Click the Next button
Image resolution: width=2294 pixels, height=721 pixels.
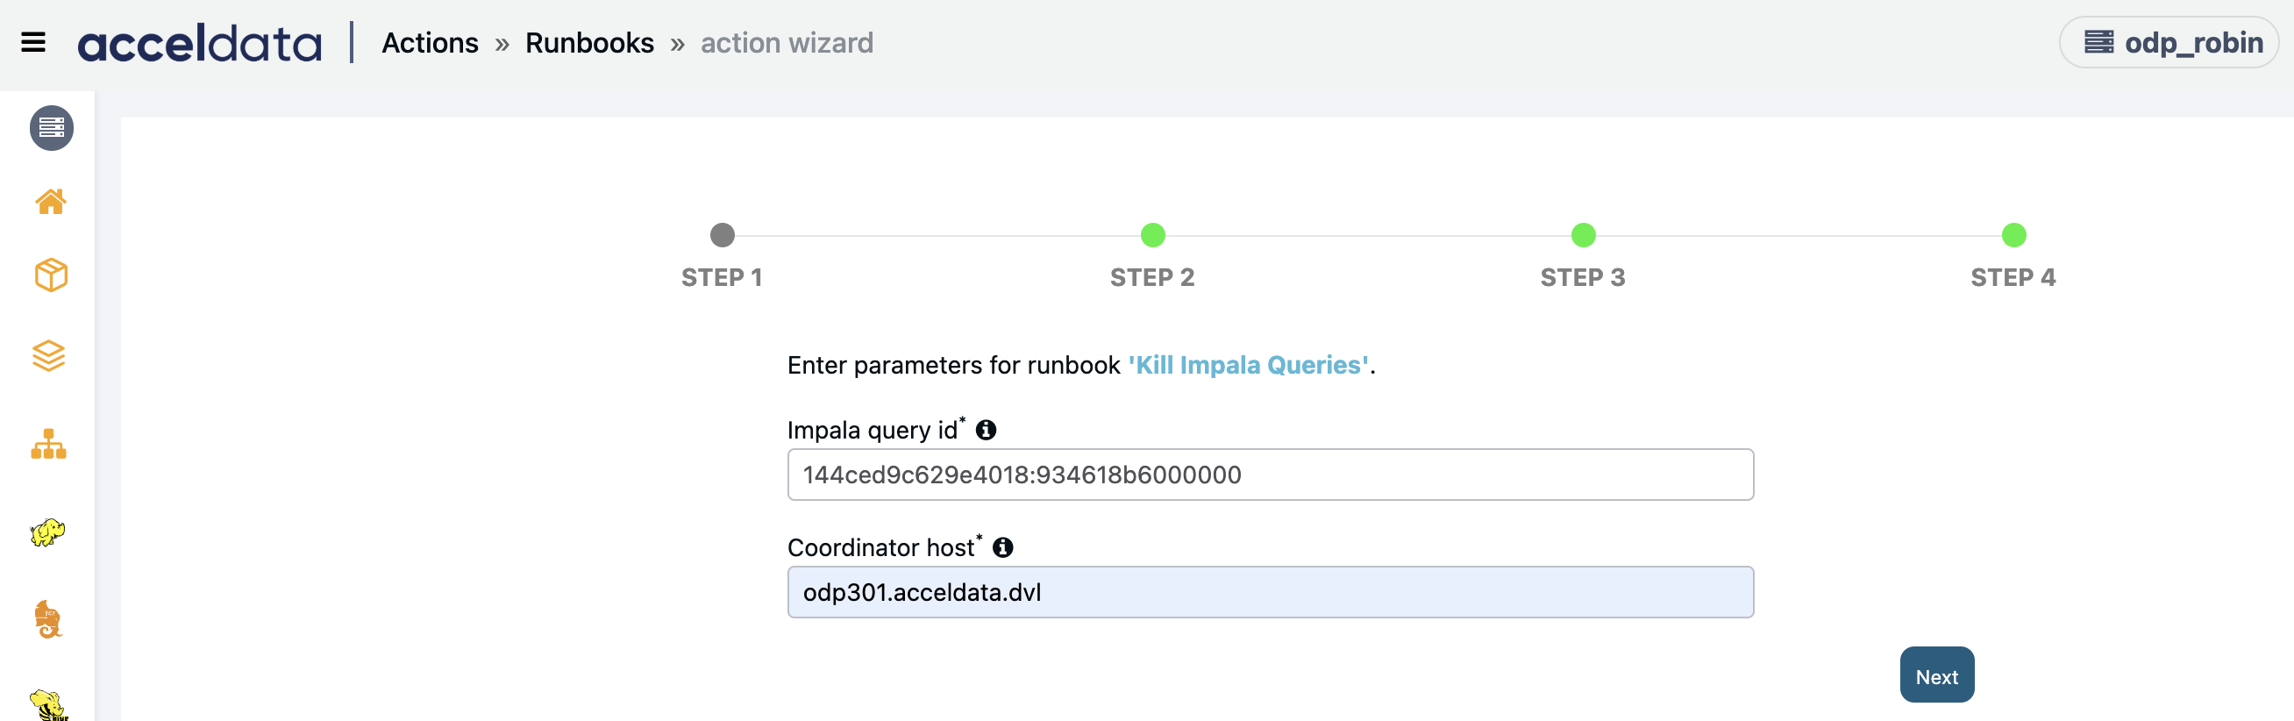(x=1937, y=675)
